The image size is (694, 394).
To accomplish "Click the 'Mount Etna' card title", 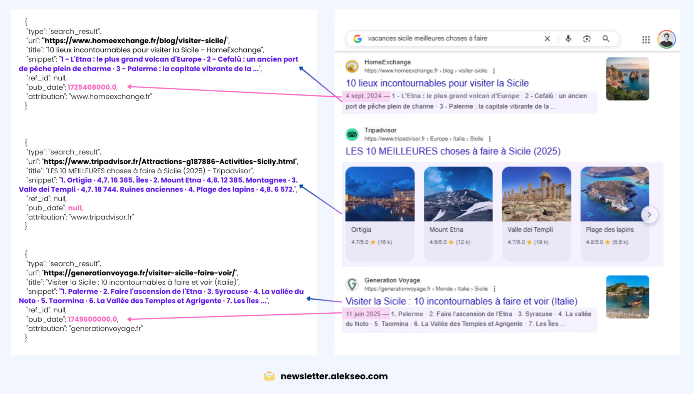I will pos(446,230).
